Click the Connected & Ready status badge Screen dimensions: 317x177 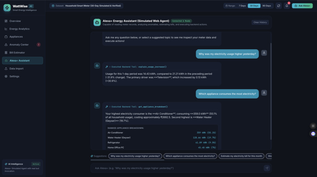(x=181, y=21)
